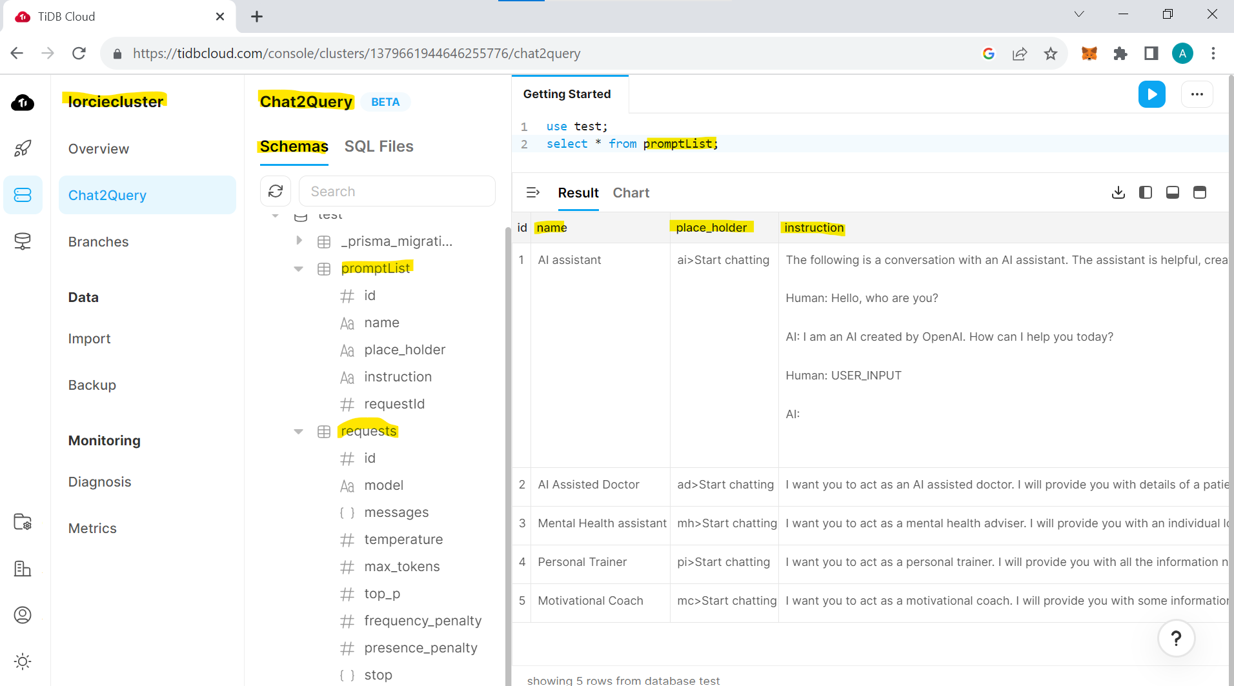Toggle the light theme with the sun icon
The image size is (1234, 686).
point(23,661)
